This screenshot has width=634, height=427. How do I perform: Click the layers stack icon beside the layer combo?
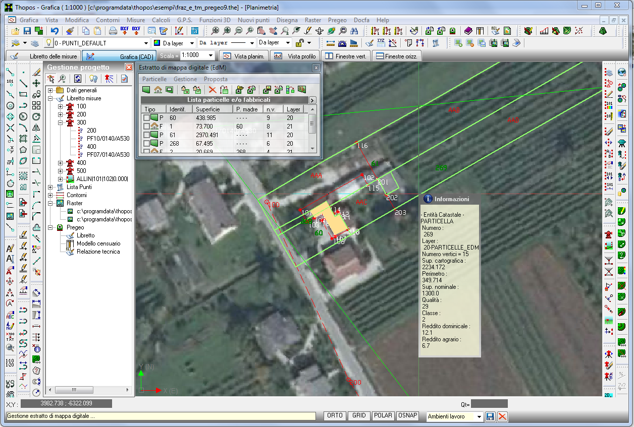pyautogui.click(x=35, y=43)
